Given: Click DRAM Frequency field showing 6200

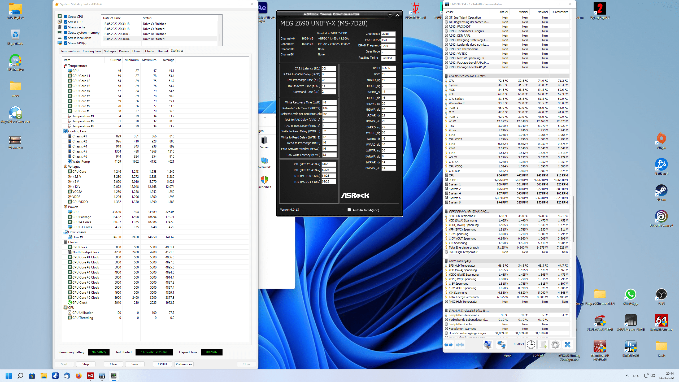Looking at the screenshot, I should 388,46.
